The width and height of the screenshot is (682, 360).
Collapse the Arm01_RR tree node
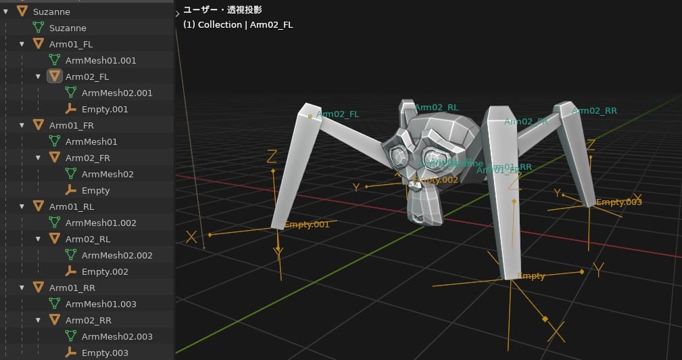click(x=22, y=288)
